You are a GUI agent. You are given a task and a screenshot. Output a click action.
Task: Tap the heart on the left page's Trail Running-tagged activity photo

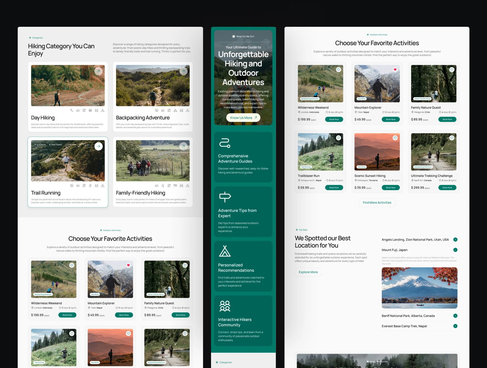(x=72, y=333)
